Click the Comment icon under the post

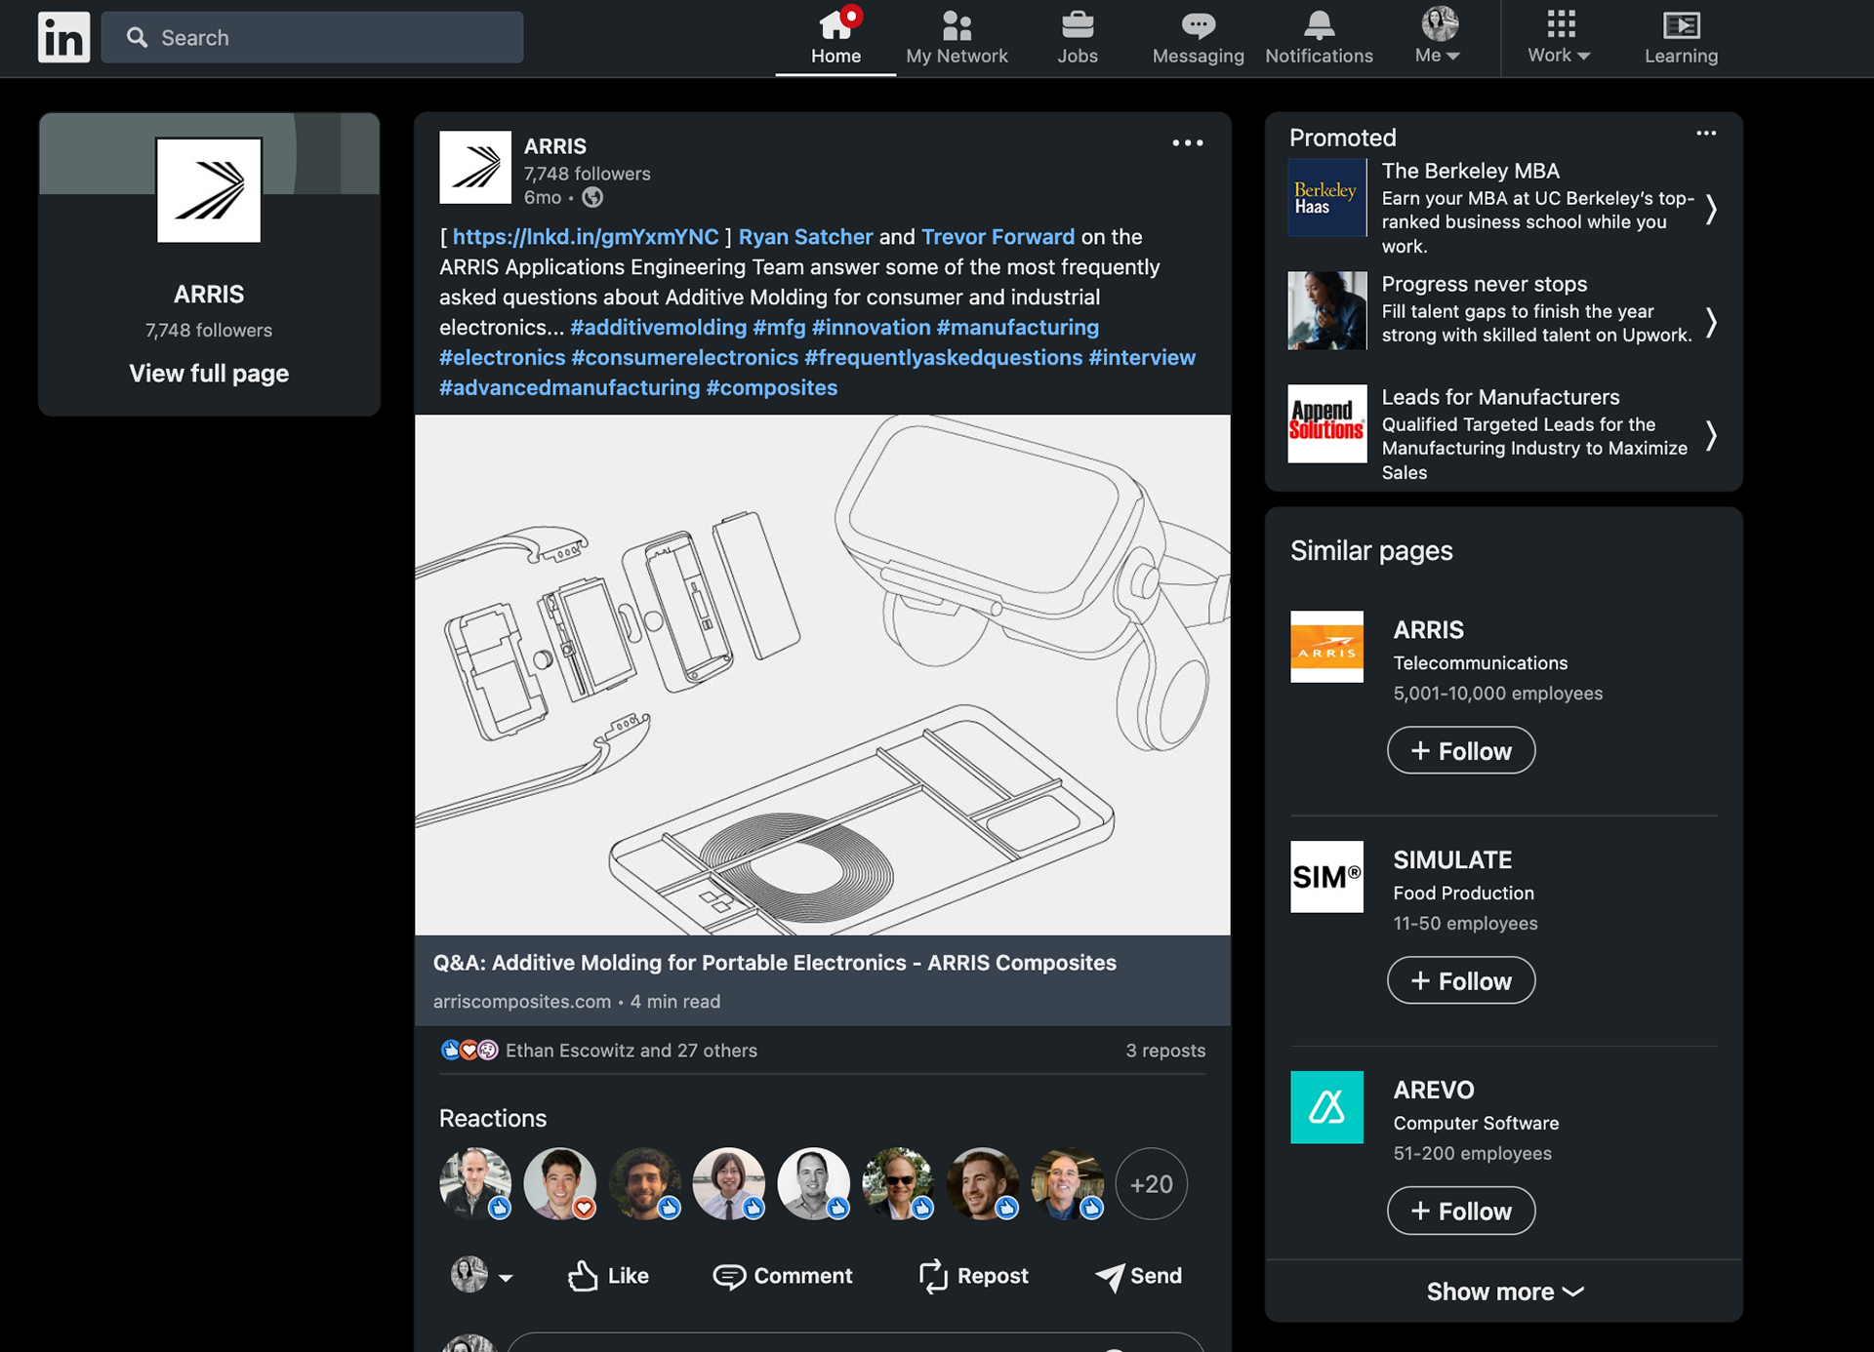(782, 1275)
